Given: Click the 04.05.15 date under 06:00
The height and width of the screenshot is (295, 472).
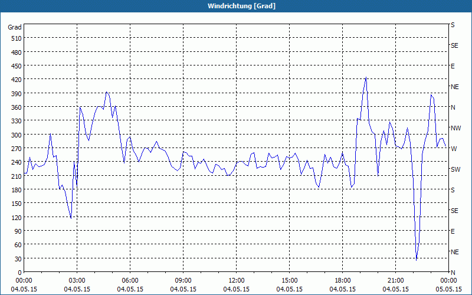Looking at the screenshot, I should (x=130, y=289).
